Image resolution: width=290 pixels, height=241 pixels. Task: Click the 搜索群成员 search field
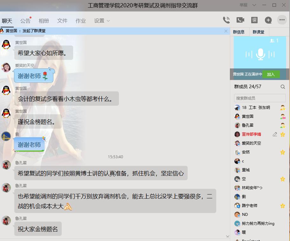[260, 98]
